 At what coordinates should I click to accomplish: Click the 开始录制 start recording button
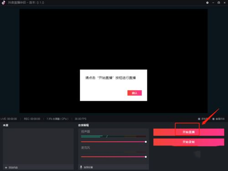[189, 142]
